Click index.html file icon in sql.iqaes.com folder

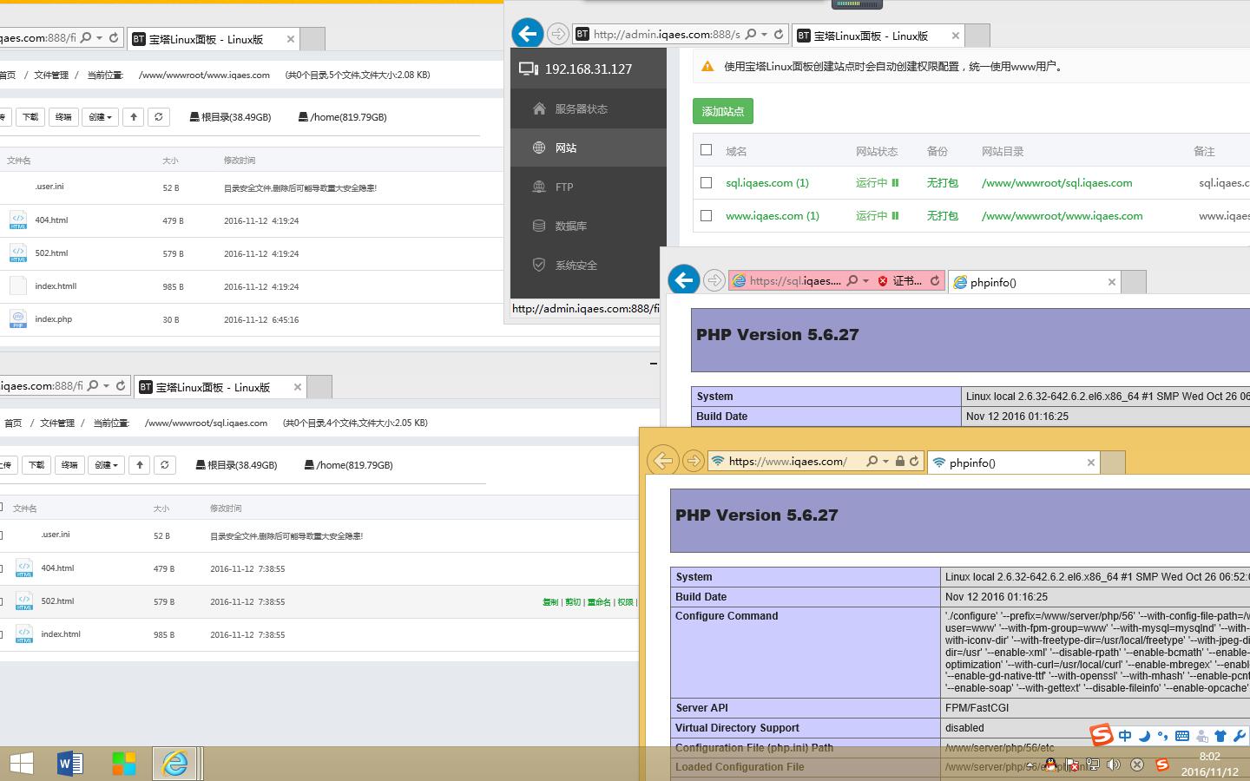24,634
